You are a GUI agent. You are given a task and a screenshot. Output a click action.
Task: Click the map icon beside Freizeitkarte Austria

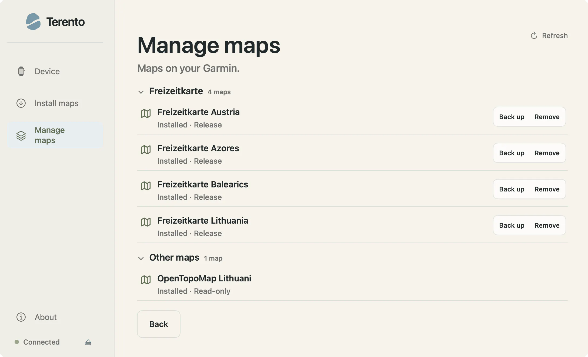(146, 113)
